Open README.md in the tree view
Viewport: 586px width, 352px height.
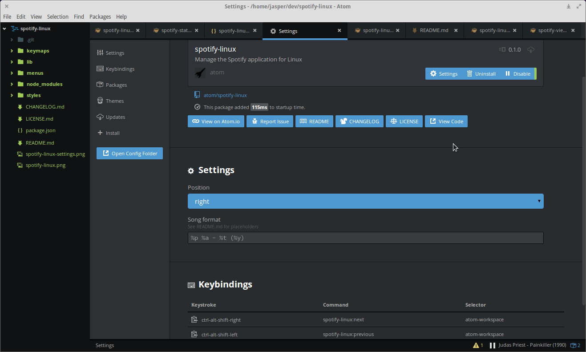(40, 143)
